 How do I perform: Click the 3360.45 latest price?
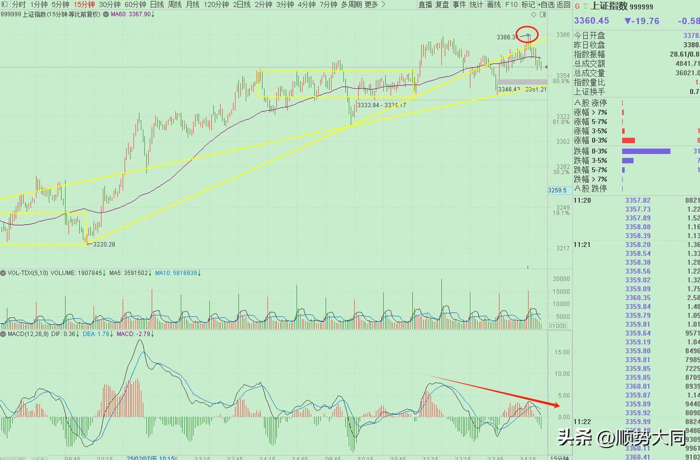tap(591, 21)
